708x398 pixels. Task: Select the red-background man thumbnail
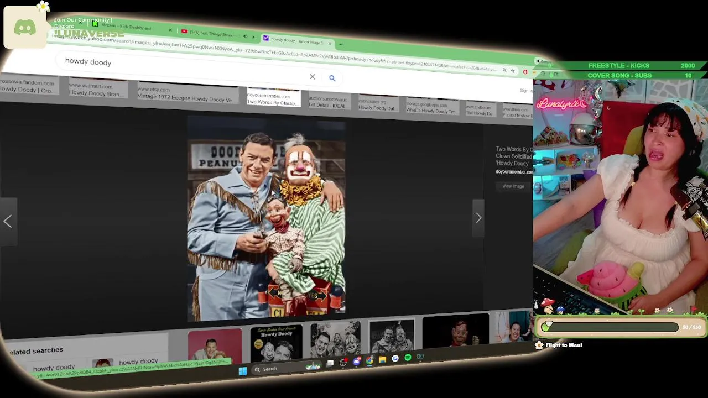pos(215,347)
